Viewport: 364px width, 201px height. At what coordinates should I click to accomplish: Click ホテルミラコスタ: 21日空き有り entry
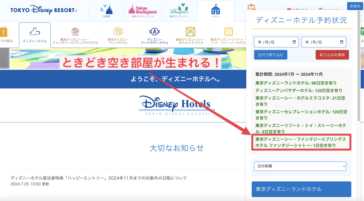[x=300, y=101]
